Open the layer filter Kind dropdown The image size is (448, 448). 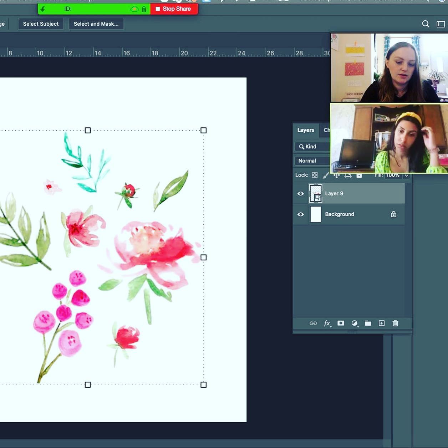pos(311,146)
